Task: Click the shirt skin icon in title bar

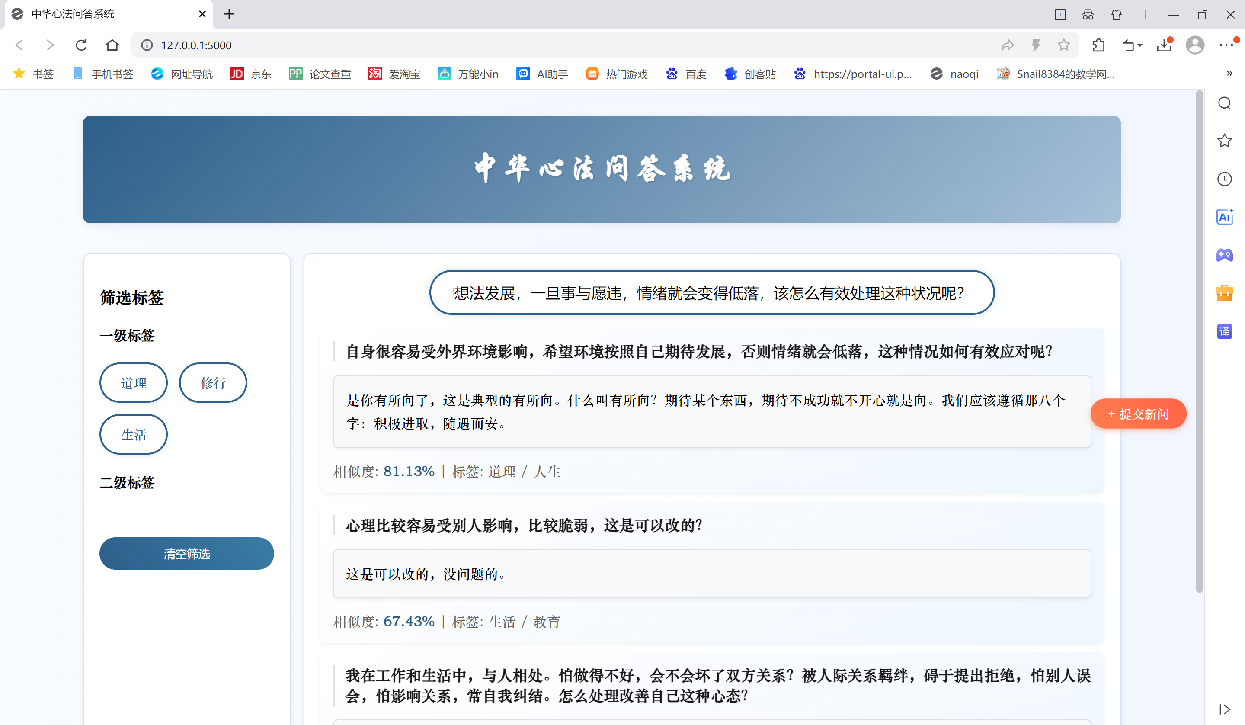Action: pyautogui.click(x=1117, y=14)
